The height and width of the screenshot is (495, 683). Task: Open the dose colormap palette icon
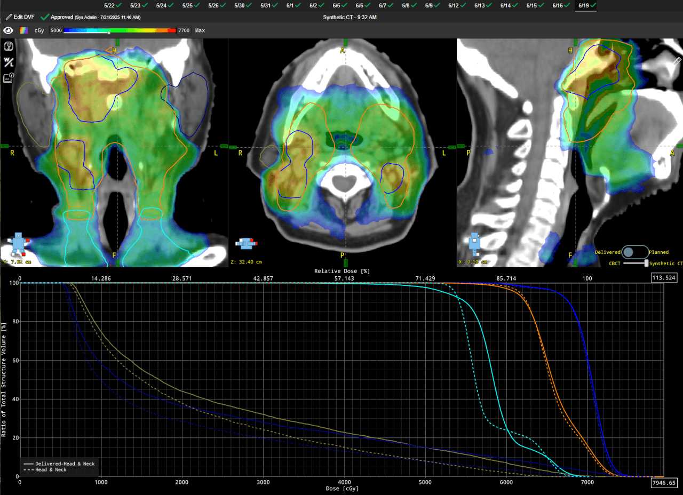point(23,30)
